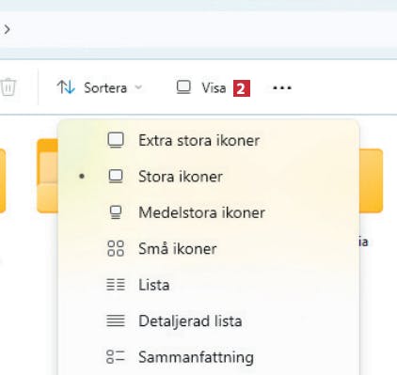Click the trash delete icon in toolbar
This screenshot has height=375, width=397.
[8, 87]
